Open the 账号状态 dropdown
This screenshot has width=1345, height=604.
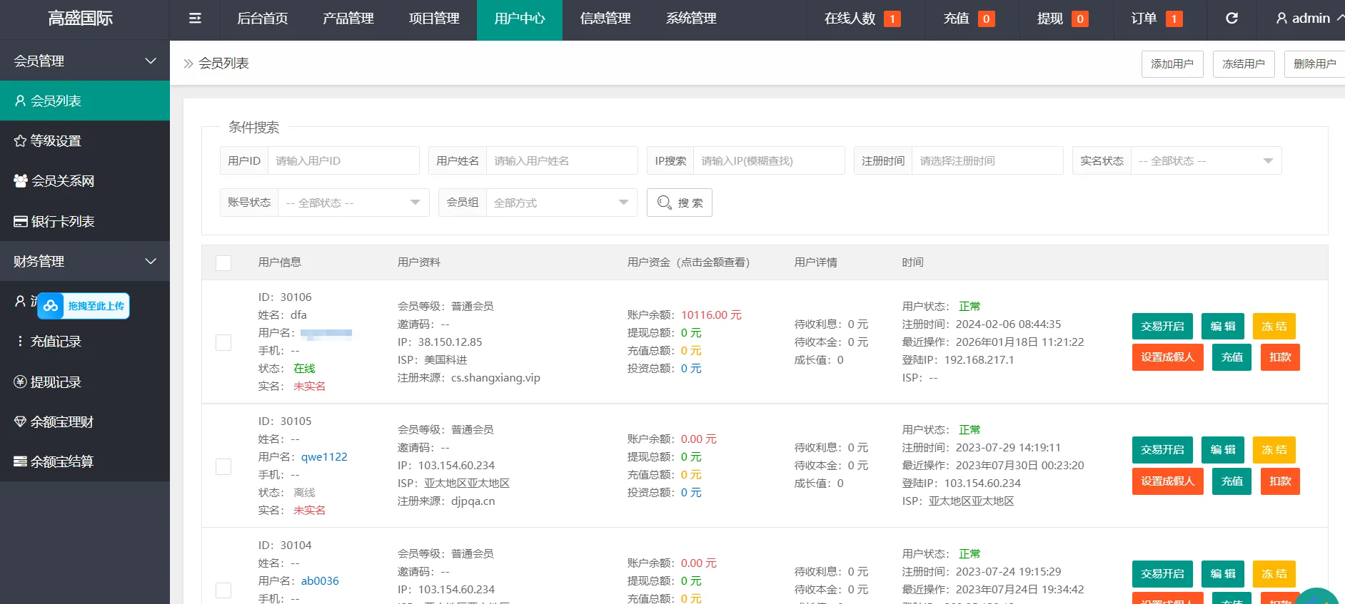pyautogui.click(x=353, y=203)
